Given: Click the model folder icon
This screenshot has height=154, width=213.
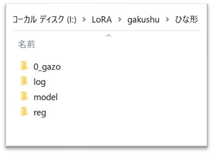Looking at the screenshot, I should tap(24, 96).
